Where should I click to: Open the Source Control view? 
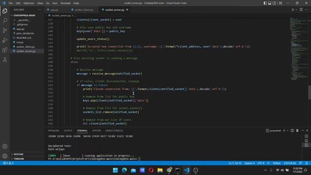click(x=5, y=30)
